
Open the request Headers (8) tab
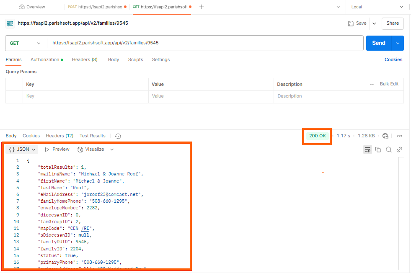coord(85,60)
